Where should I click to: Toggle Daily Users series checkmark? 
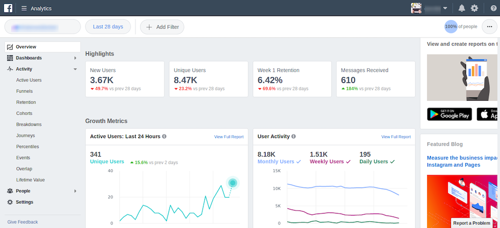point(392,162)
